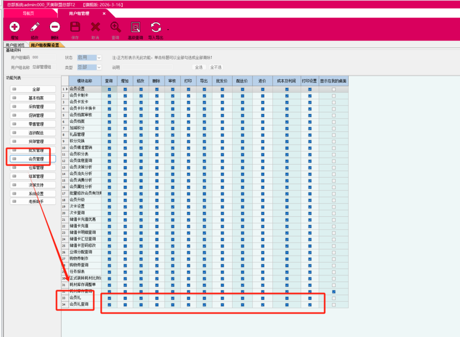Expand the arrow next to 导入导出

[x=168, y=30]
